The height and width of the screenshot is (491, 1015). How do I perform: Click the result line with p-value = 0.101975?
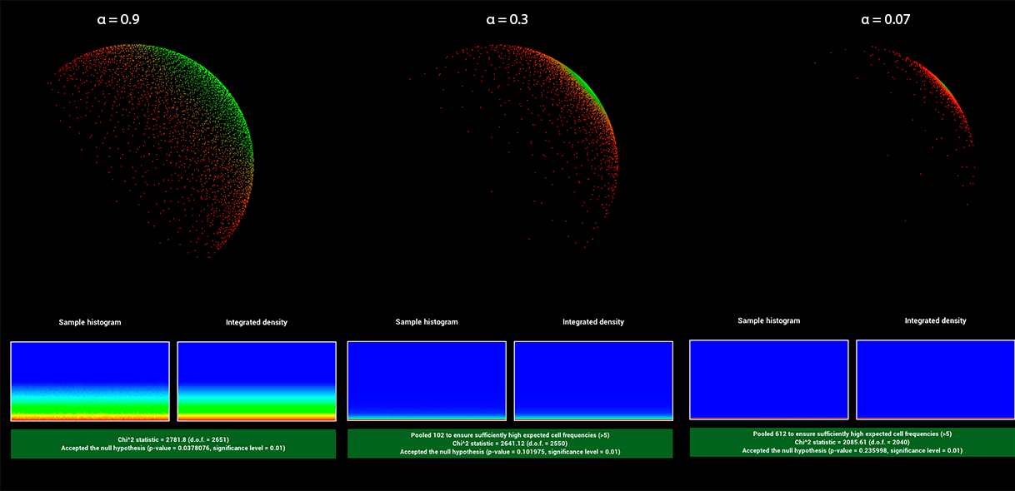pos(510,453)
